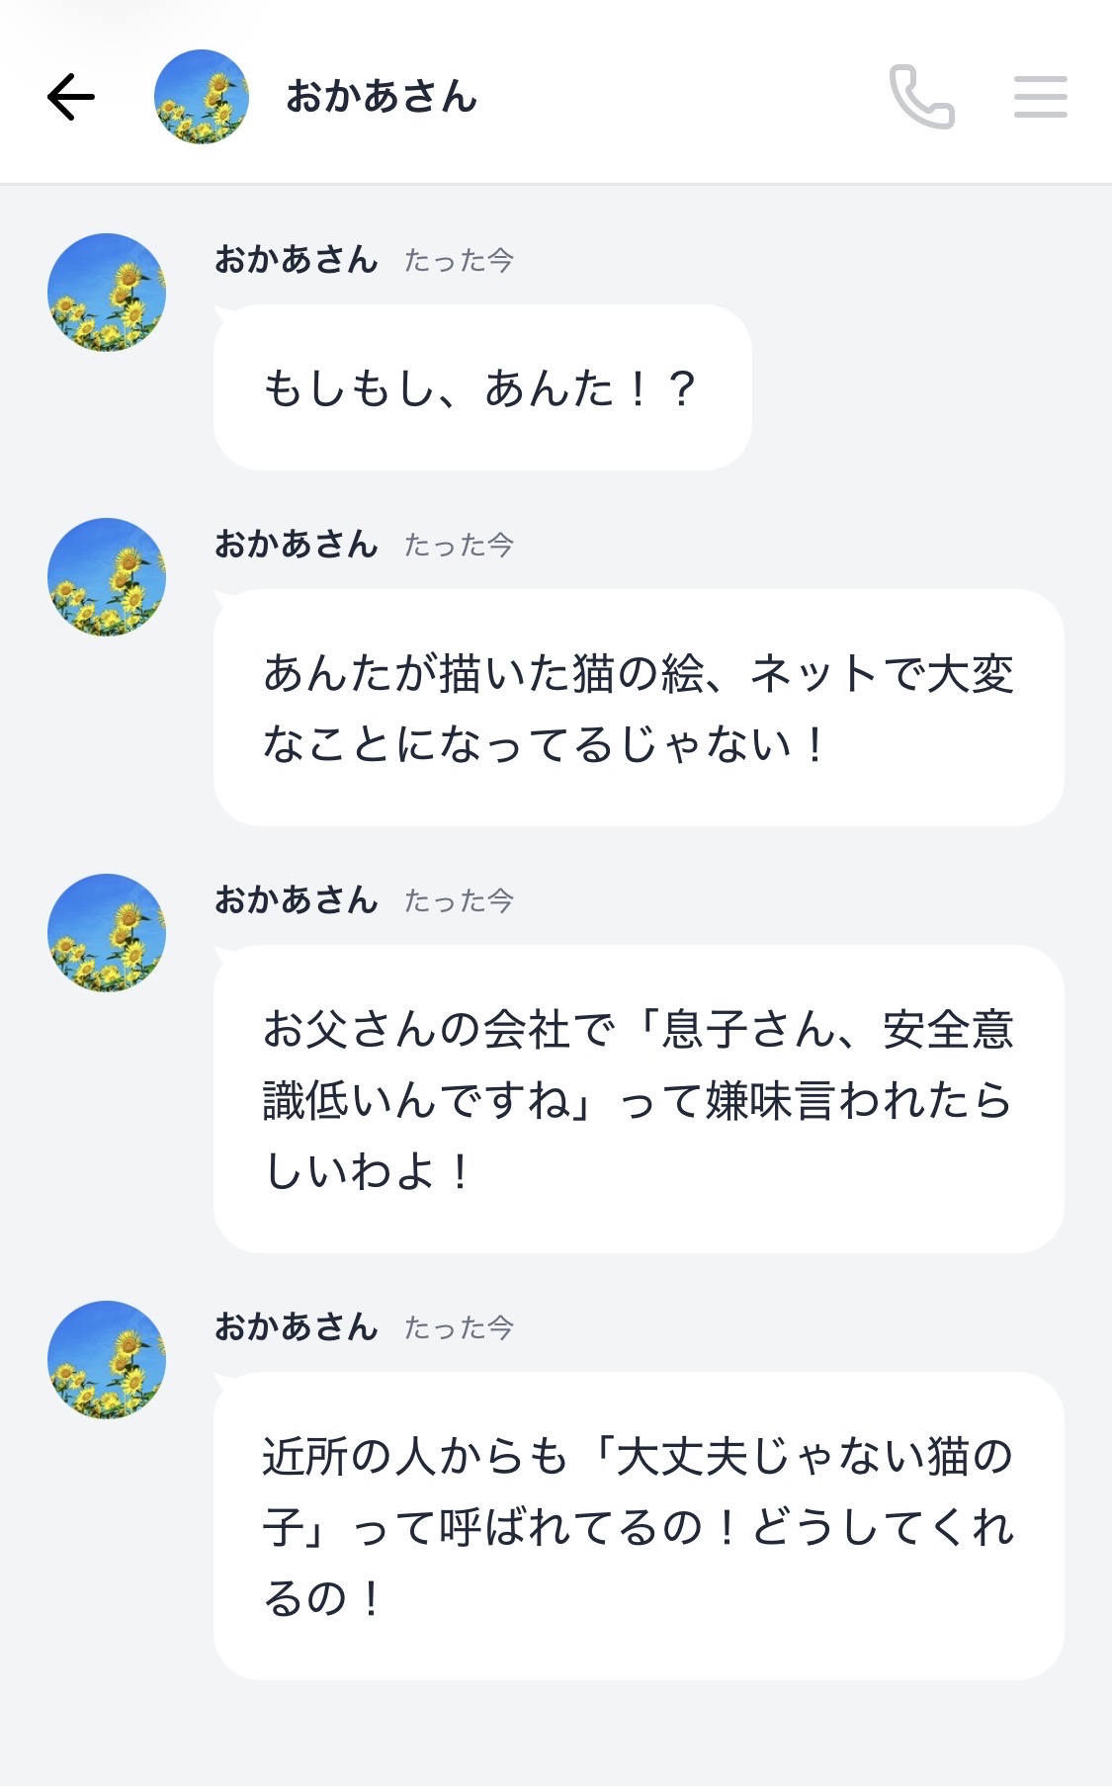
Task: Tap sender name above もしもし、あんた！？ message
Action: click(x=297, y=260)
